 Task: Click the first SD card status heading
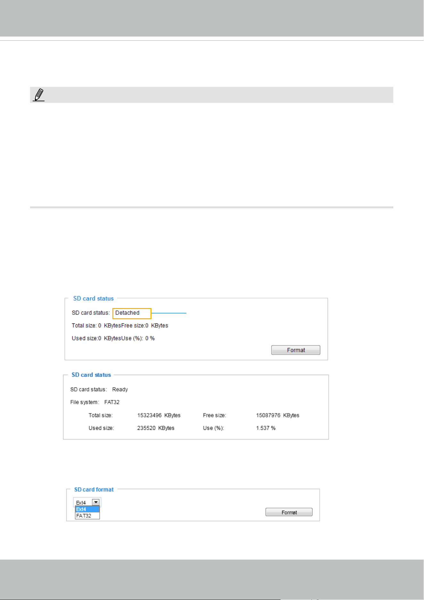(x=93, y=298)
